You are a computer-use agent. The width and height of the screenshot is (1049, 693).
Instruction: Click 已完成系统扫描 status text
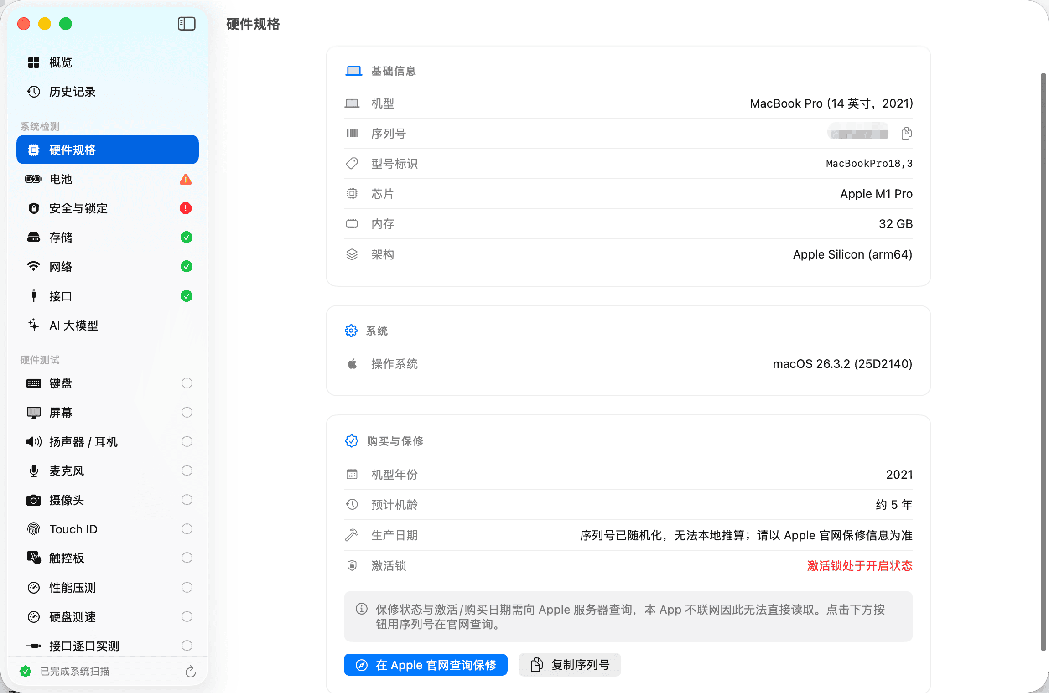click(75, 671)
